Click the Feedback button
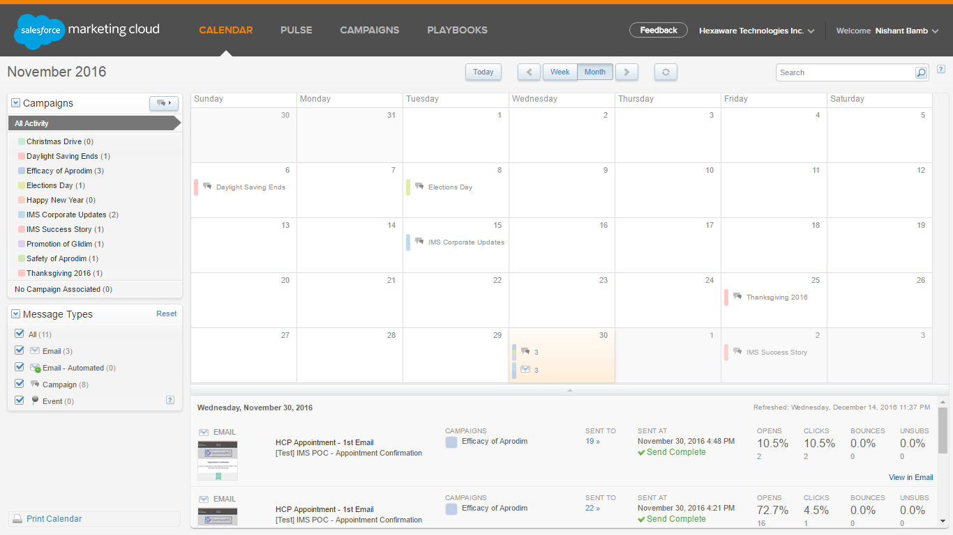The width and height of the screenshot is (953, 535). click(x=658, y=30)
